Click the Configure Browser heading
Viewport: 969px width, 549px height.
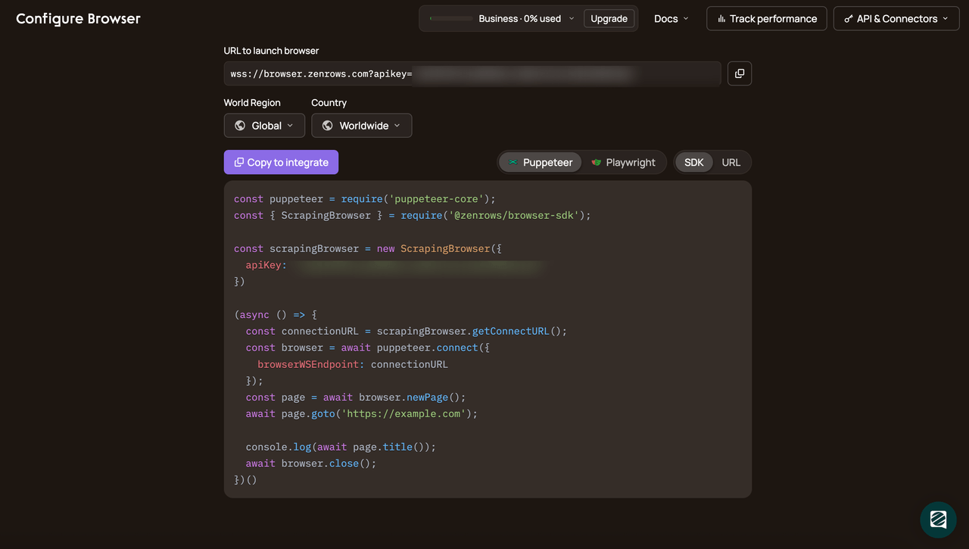78,19
